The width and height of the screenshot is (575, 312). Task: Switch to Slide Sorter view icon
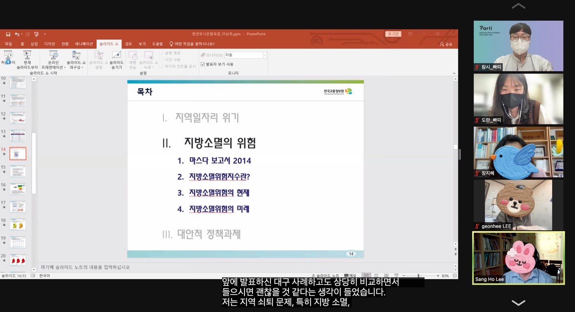376,276
